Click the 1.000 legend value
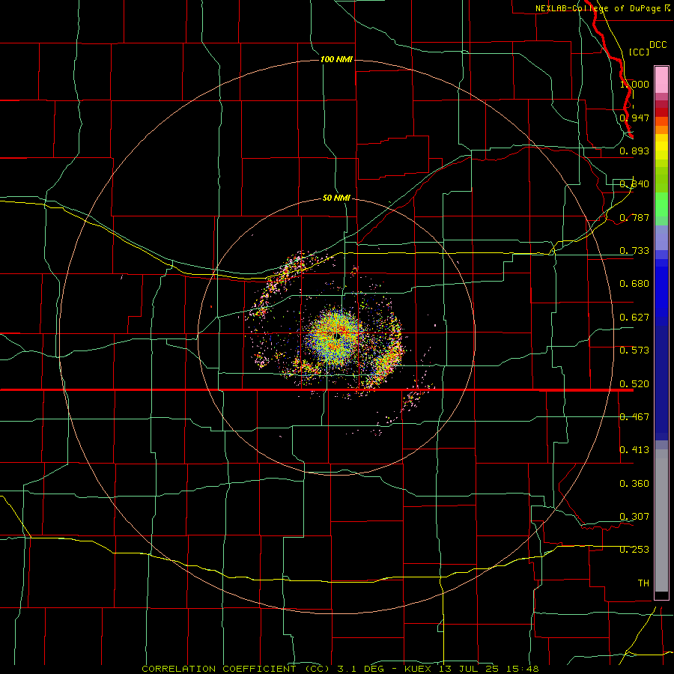The height and width of the screenshot is (674, 674). [634, 84]
